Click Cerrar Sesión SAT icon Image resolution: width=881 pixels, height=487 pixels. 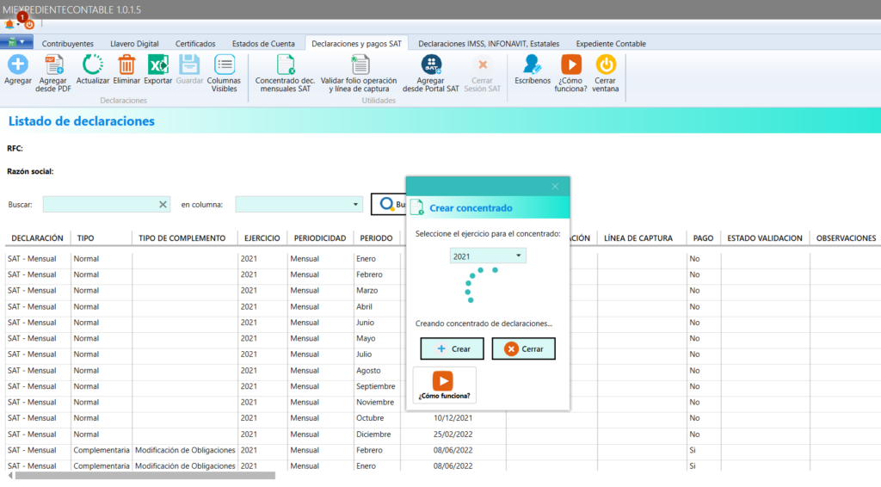click(x=482, y=65)
